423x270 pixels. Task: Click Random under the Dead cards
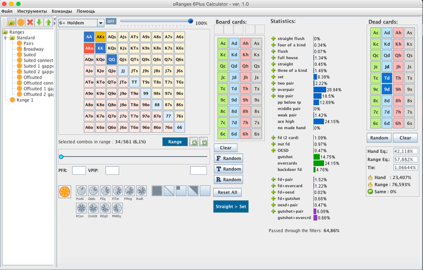[379, 138]
